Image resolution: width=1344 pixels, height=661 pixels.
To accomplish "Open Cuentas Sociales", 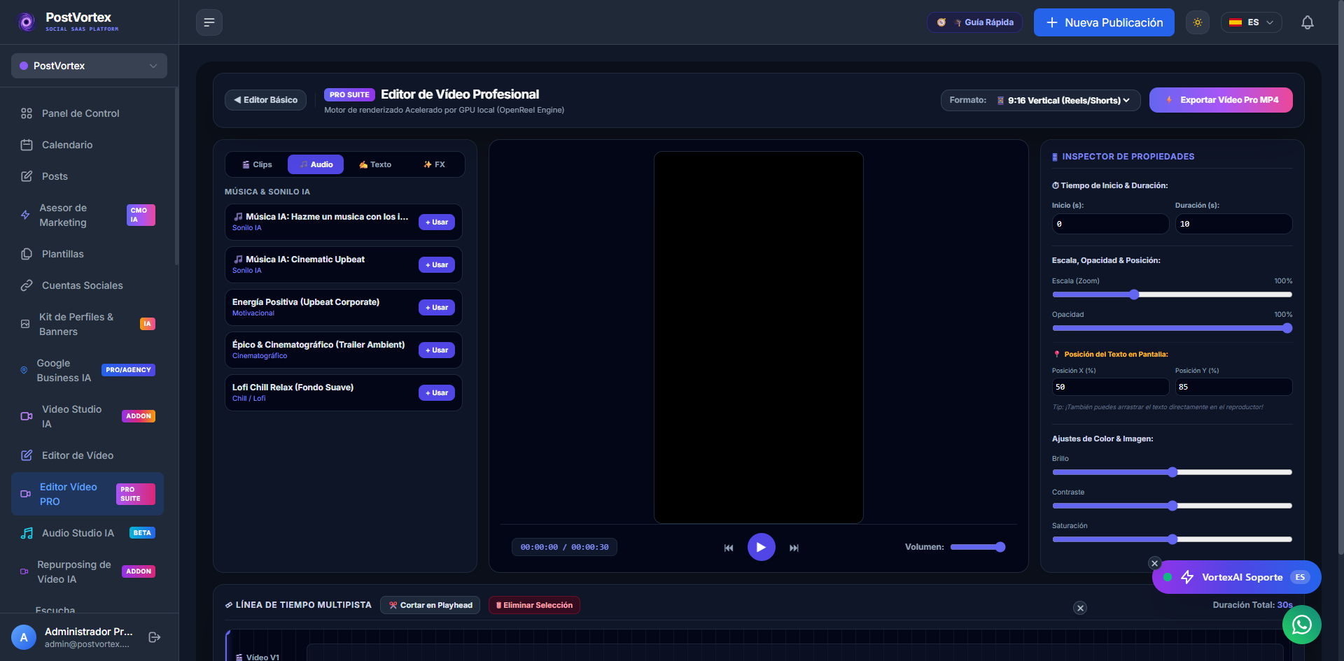I will coord(87,285).
